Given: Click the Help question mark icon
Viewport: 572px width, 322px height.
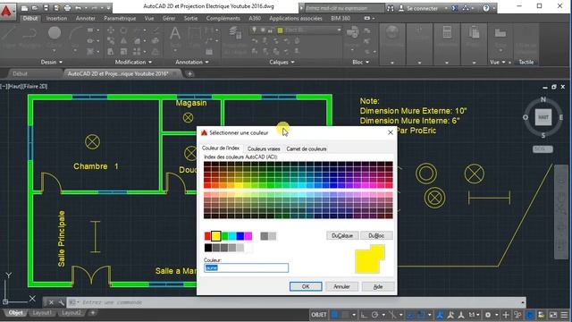Looking at the screenshot, I should 486,8.
